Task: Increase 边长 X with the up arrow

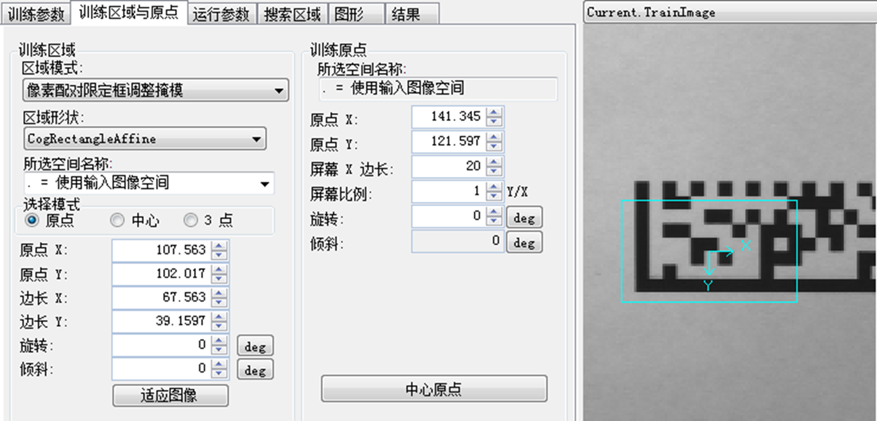Action: (219, 293)
